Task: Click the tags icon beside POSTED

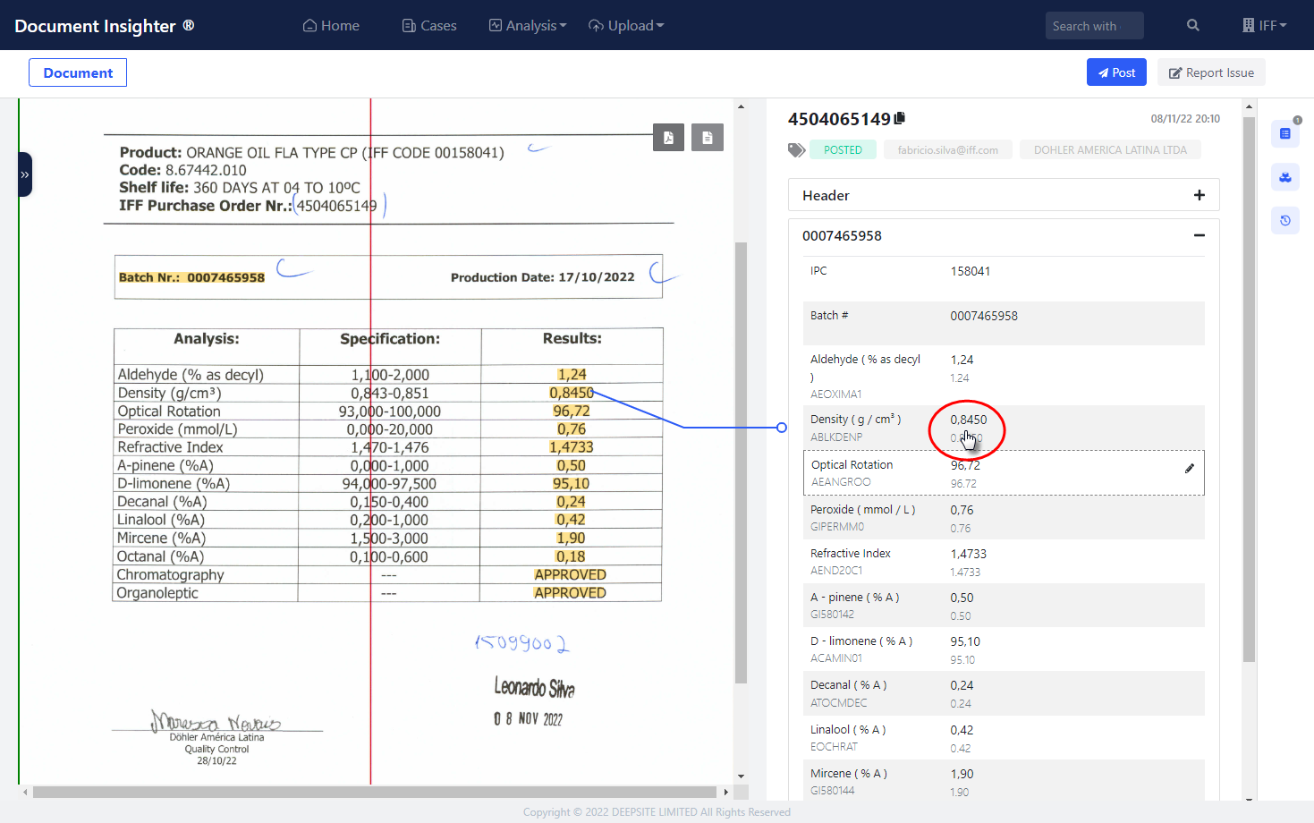Action: coord(796,150)
